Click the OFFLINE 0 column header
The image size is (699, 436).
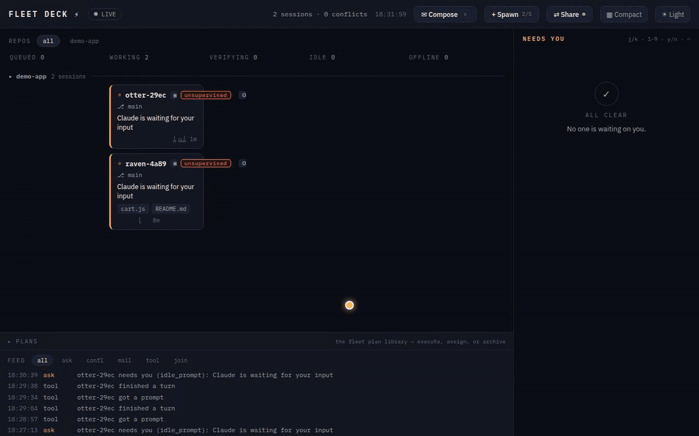[429, 58]
